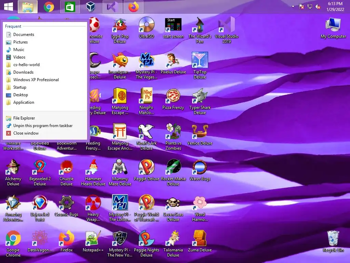Open cs-hello-world folder from jump list
Image resolution: width=350 pixels, height=263 pixels.
[x=45, y=65]
